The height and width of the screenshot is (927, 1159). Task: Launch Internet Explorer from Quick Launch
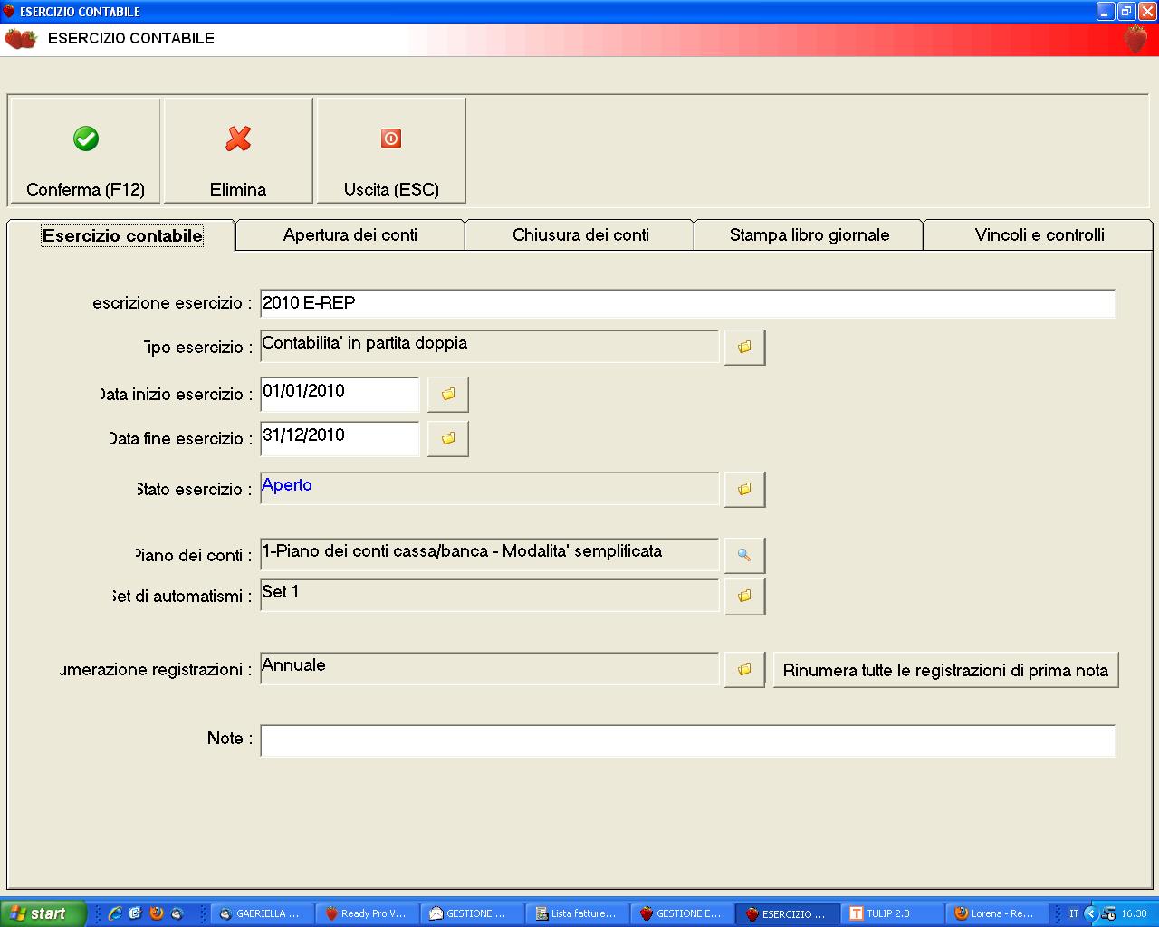115,913
